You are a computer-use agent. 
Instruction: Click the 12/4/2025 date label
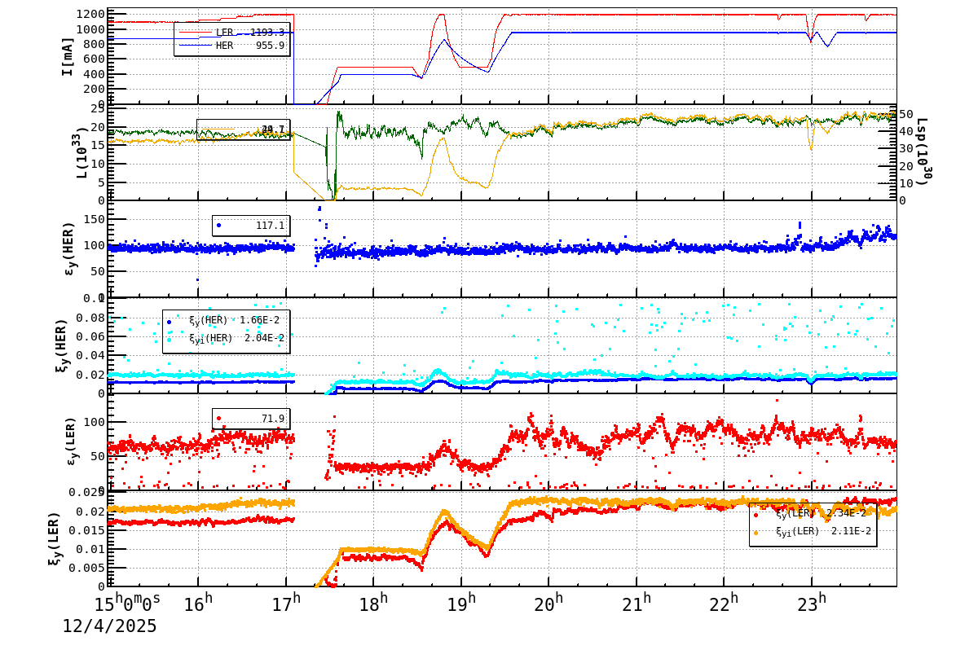[x=110, y=626]
